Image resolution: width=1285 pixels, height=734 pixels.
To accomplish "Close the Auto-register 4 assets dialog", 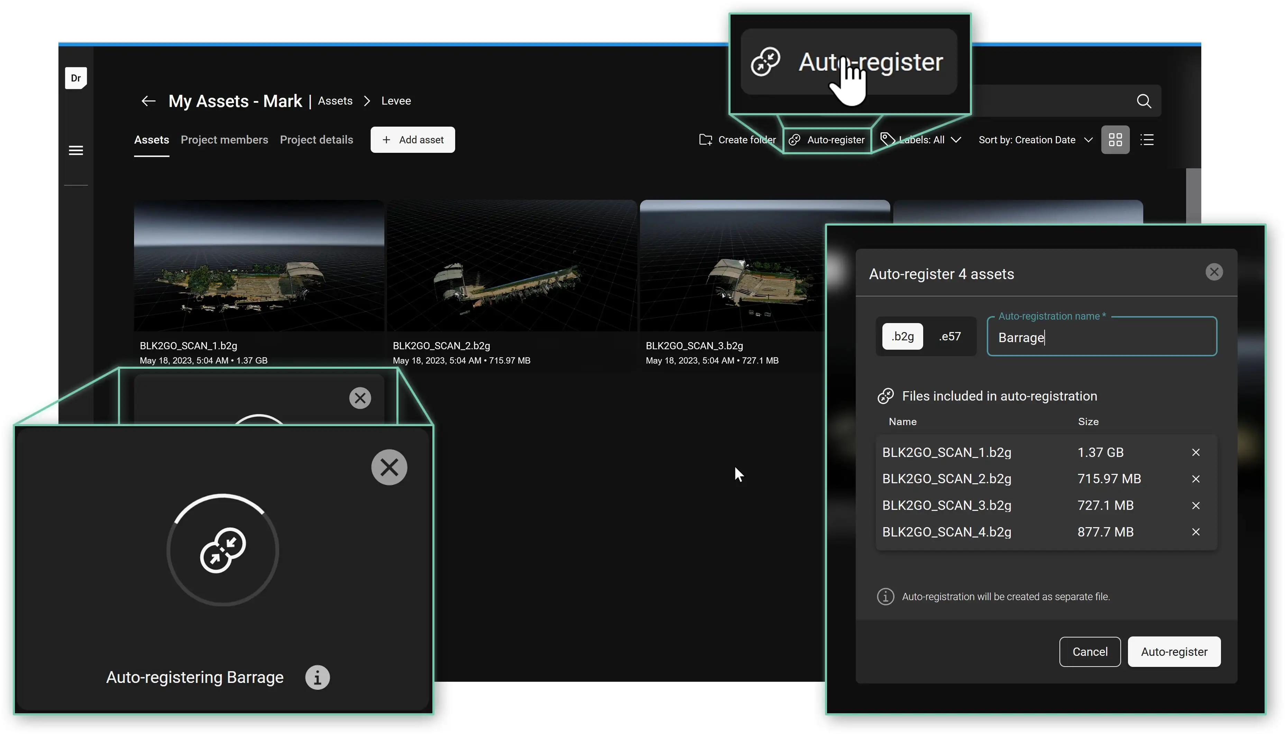I will click(x=1213, y=272).
